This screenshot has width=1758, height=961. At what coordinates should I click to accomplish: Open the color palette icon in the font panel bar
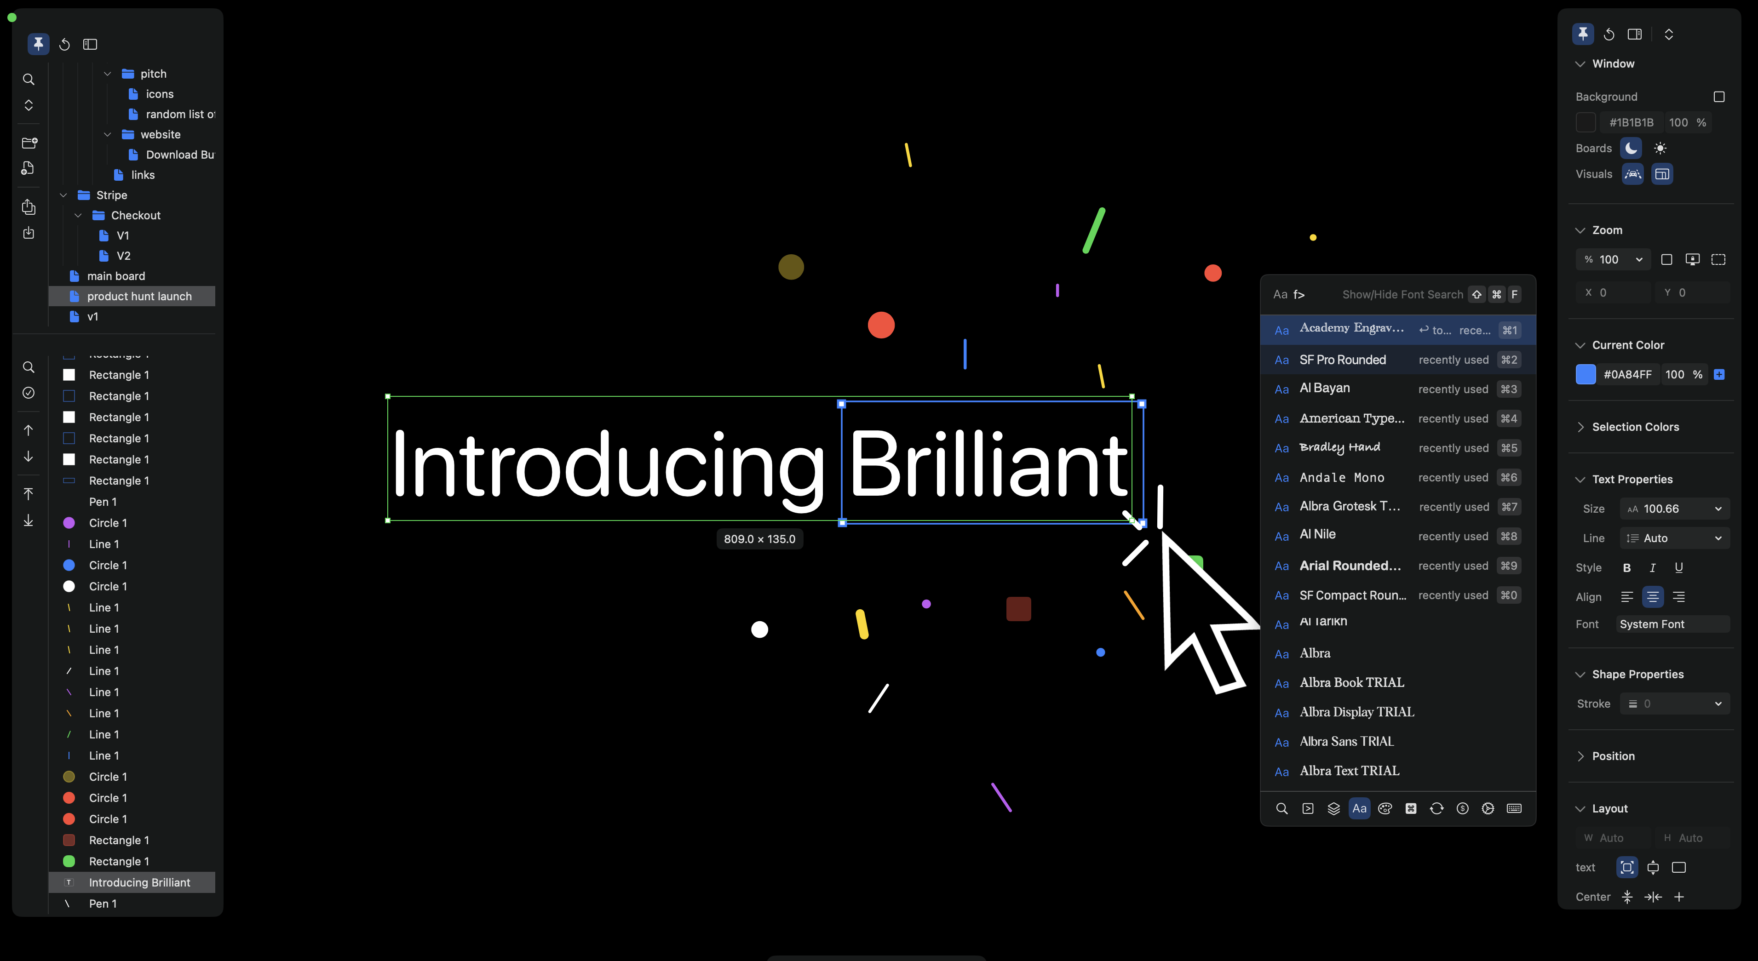(x=1385, y=808)
